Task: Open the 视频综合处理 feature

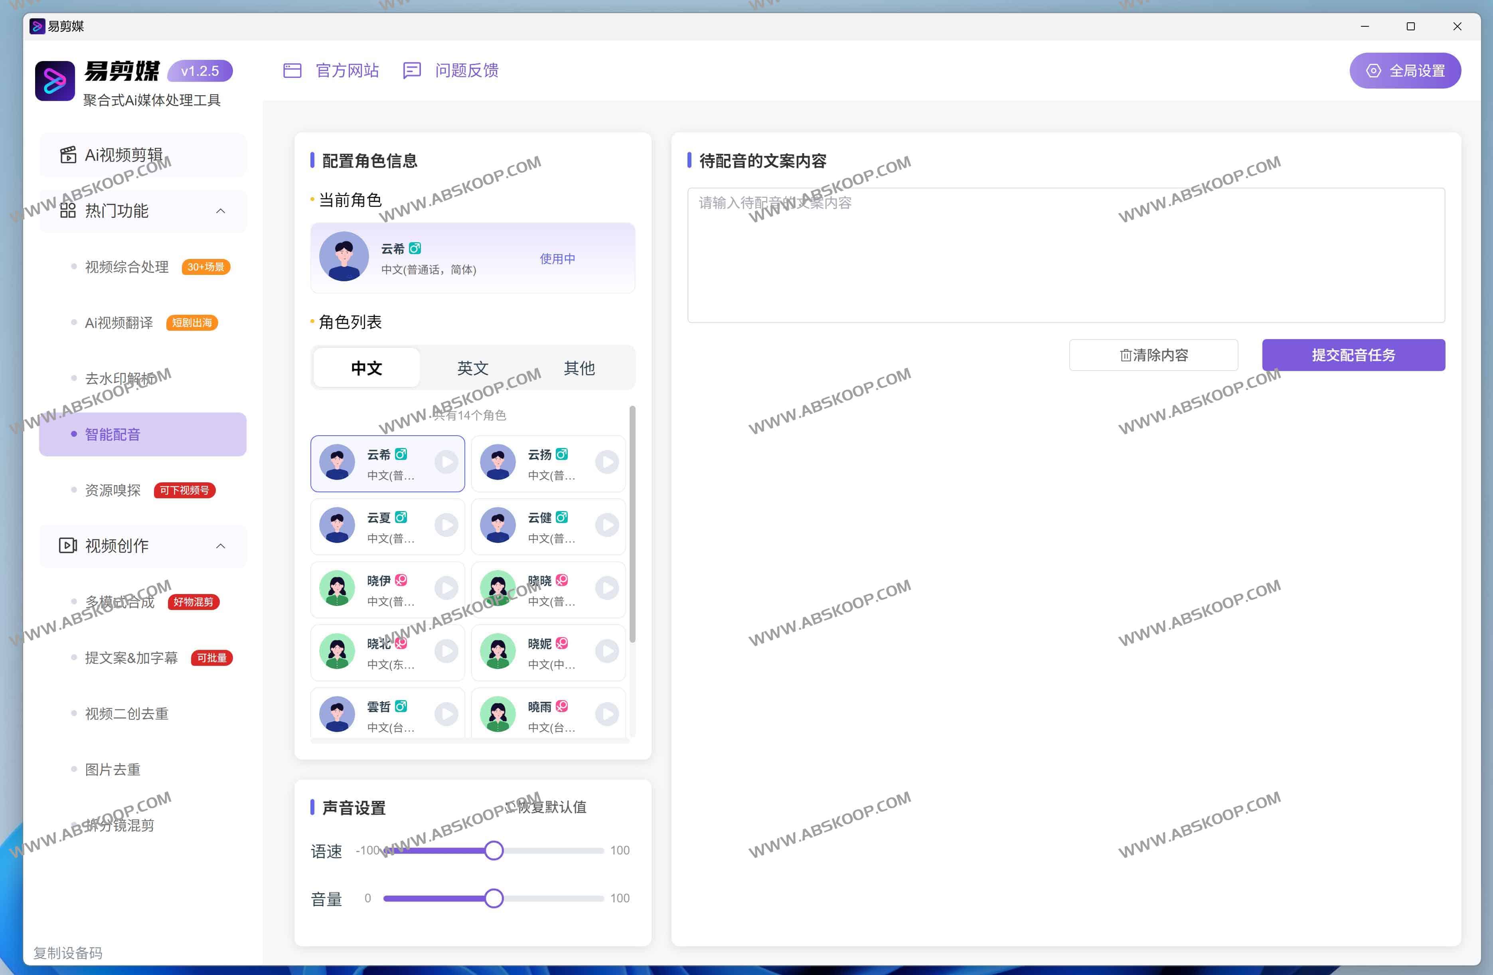Action: [x=126, y=266]
